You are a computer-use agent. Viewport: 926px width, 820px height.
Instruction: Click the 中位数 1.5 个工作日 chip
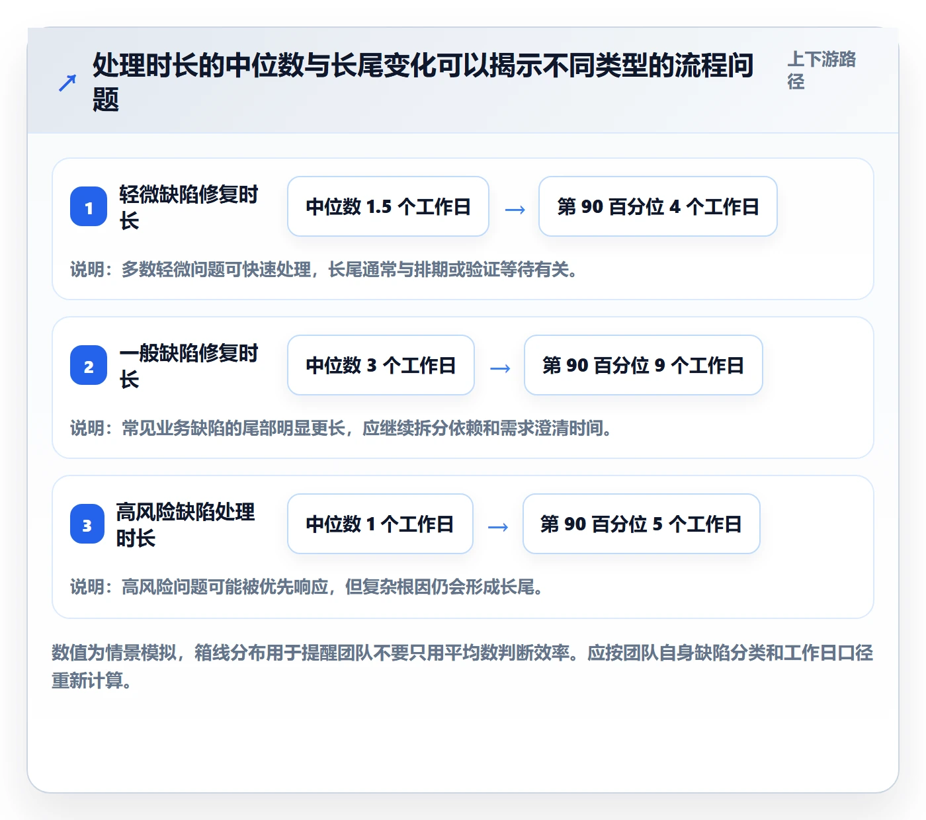[x=388, y=206]
